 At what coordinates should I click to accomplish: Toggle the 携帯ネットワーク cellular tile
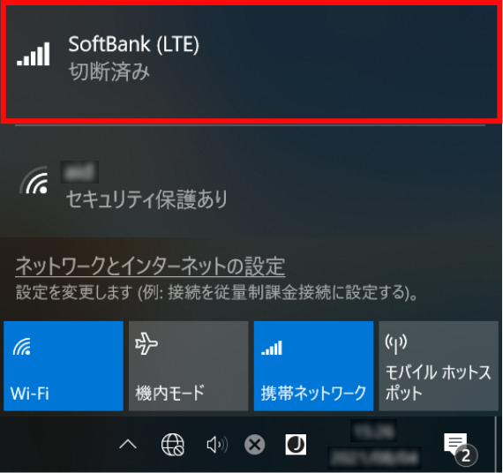point(313,366)
